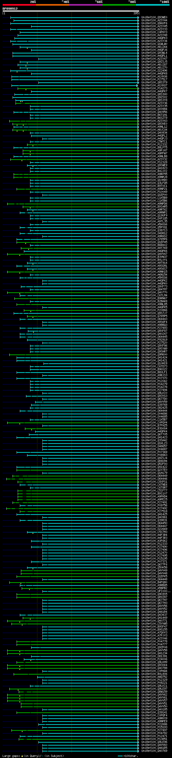Select the UniRef100_A4QPK3 label
172x758 pixels.
(154, 38)
